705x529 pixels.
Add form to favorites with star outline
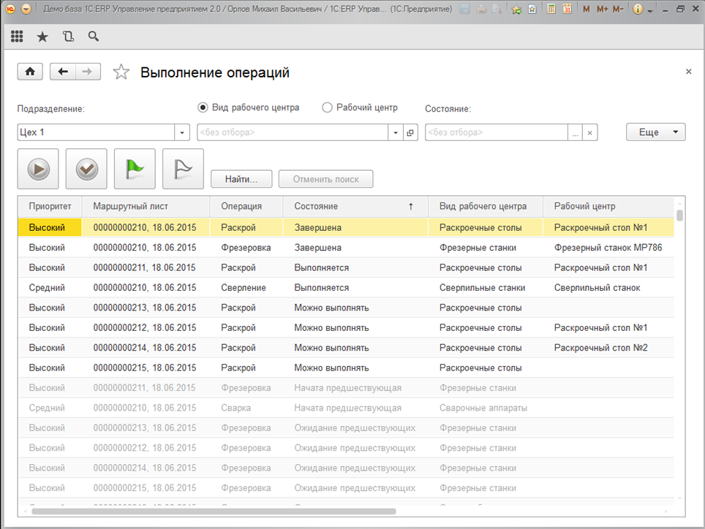point(121,72)
